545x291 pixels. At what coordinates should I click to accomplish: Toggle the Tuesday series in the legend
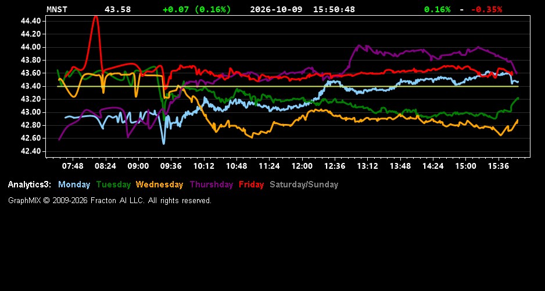click(x=114, y=185)
